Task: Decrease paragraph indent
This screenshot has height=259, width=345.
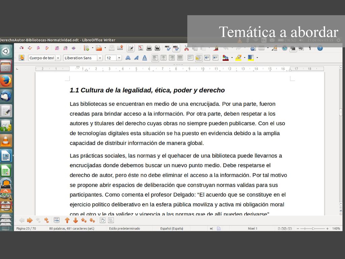Action: [x=207, y=58]
